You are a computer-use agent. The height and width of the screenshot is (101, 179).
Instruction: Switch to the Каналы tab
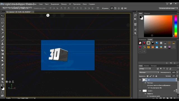pos(147,66)
